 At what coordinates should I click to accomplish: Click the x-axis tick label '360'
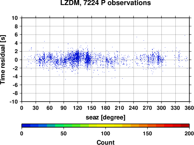189,108
